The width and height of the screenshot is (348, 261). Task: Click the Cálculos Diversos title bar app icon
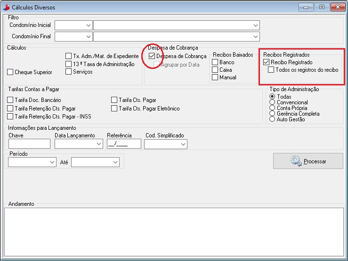tap(6, 7)
